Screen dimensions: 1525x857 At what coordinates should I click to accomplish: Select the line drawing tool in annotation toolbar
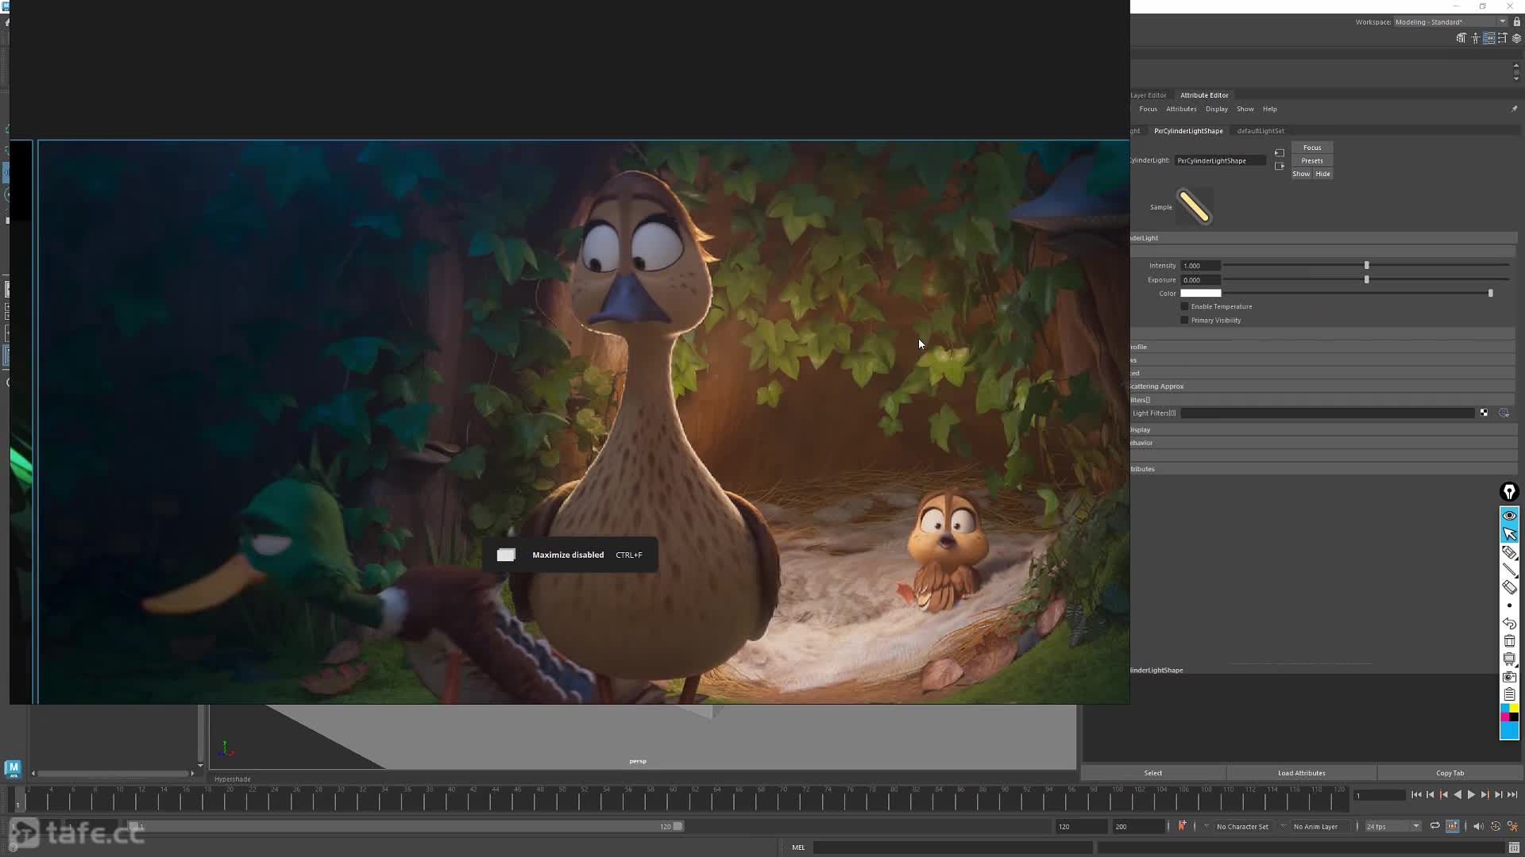[1509, 570]
